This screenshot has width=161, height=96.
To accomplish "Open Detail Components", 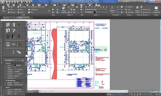I will [x=156, y=10].
